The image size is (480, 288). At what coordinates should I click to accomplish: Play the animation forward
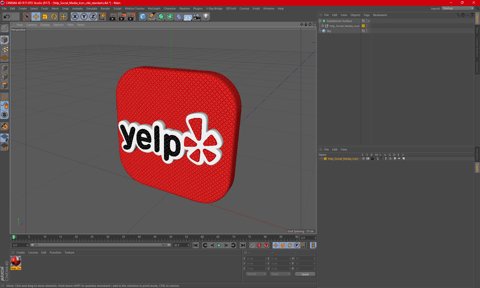[x=219, y=245]
